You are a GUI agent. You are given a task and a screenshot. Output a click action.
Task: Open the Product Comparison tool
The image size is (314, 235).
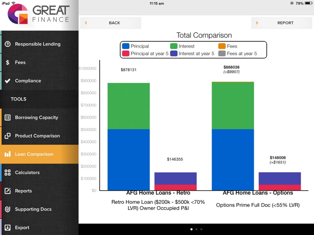tap(39, 136)
